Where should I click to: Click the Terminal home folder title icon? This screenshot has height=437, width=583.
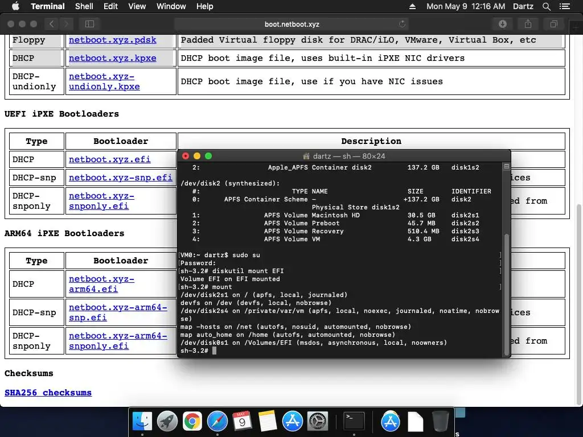click(306, 156)
